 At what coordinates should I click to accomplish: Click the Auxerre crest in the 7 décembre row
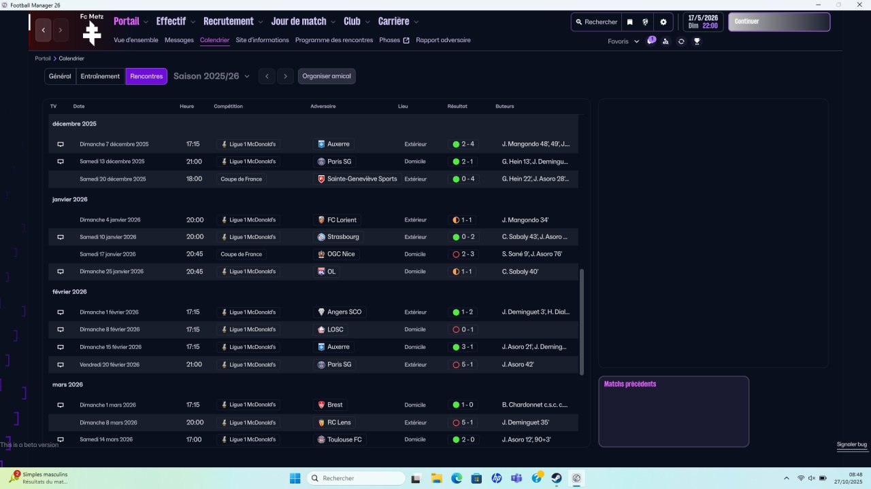point(321,144)
